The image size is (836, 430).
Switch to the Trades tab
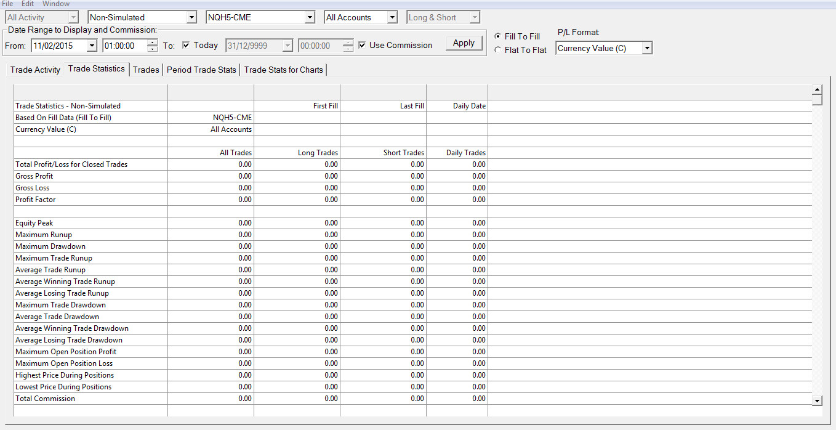click(146, 70)
